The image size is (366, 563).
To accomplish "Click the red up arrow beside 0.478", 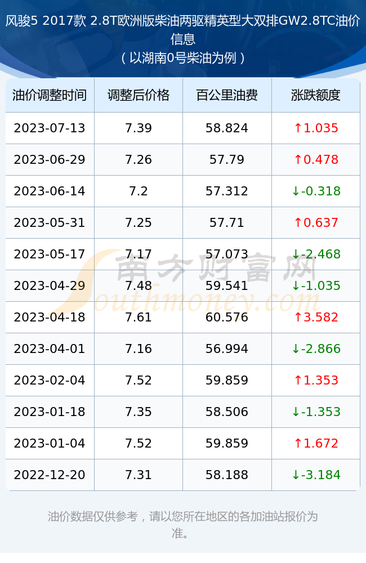I will (x=298, y=159).
